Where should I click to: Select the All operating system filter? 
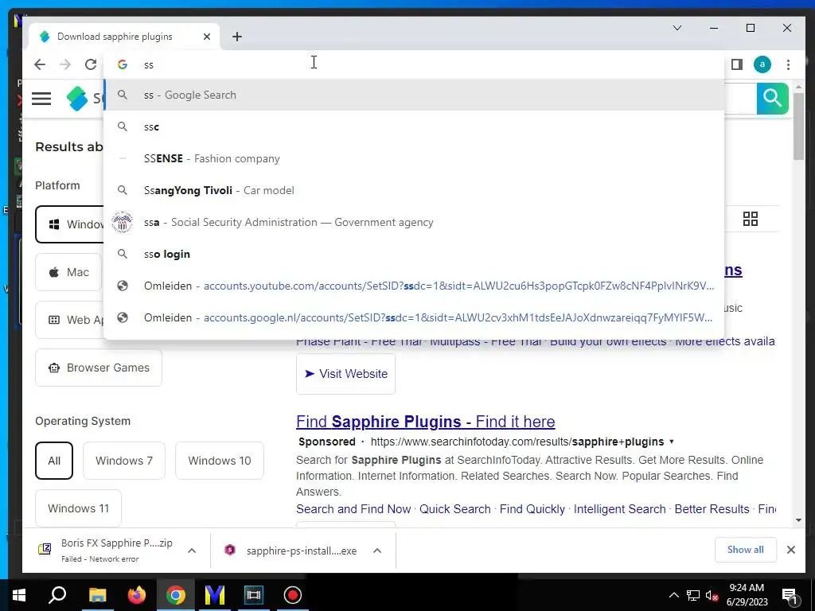pos(54,461)
